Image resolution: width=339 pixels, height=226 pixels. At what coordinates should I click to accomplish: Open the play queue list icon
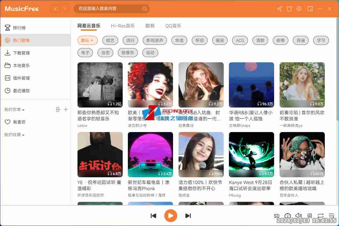(331, 216)
